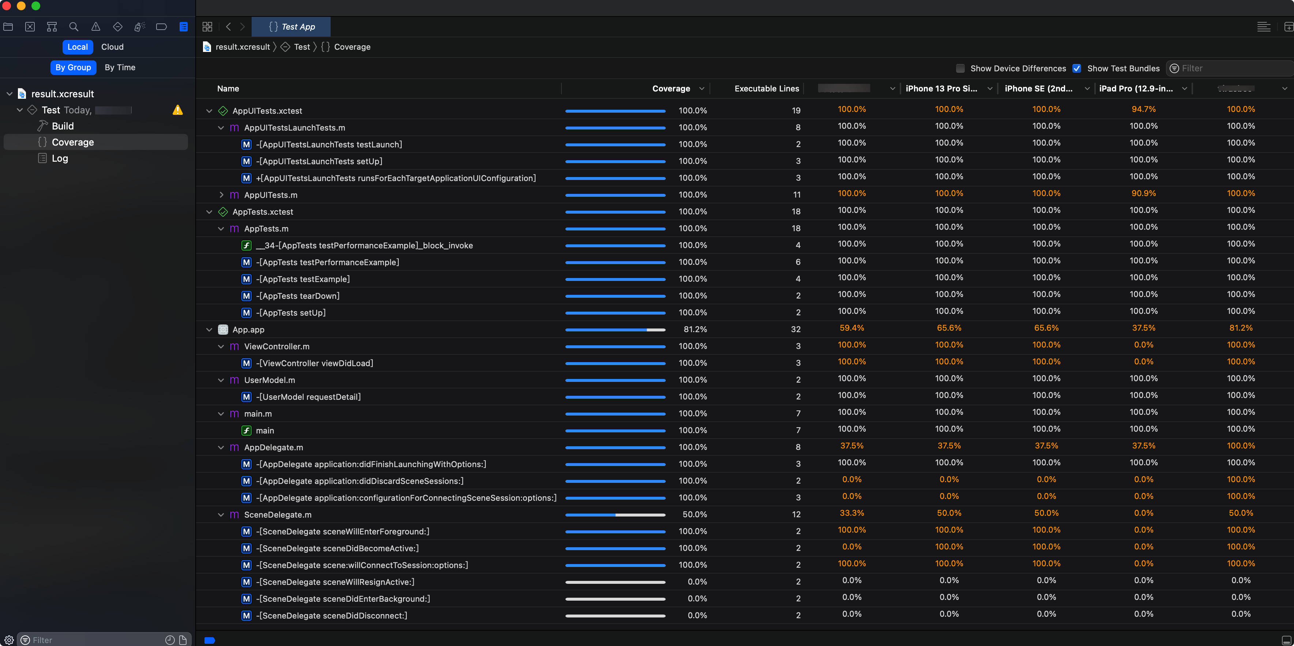Open the Test navigator diamond icon
Viewport: 1294px width, 646px height.
[x=117, y=27]
